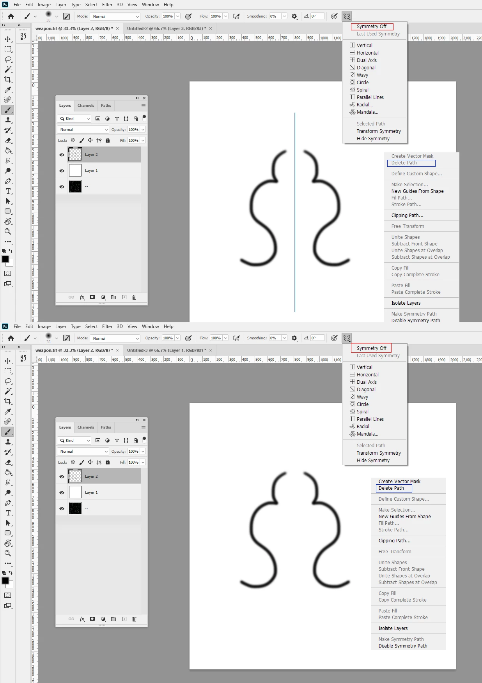Expand Flow arrow in the Untitled-3 window
The image size is (482, 683).
pyautogui.click(x=225, y=338)
